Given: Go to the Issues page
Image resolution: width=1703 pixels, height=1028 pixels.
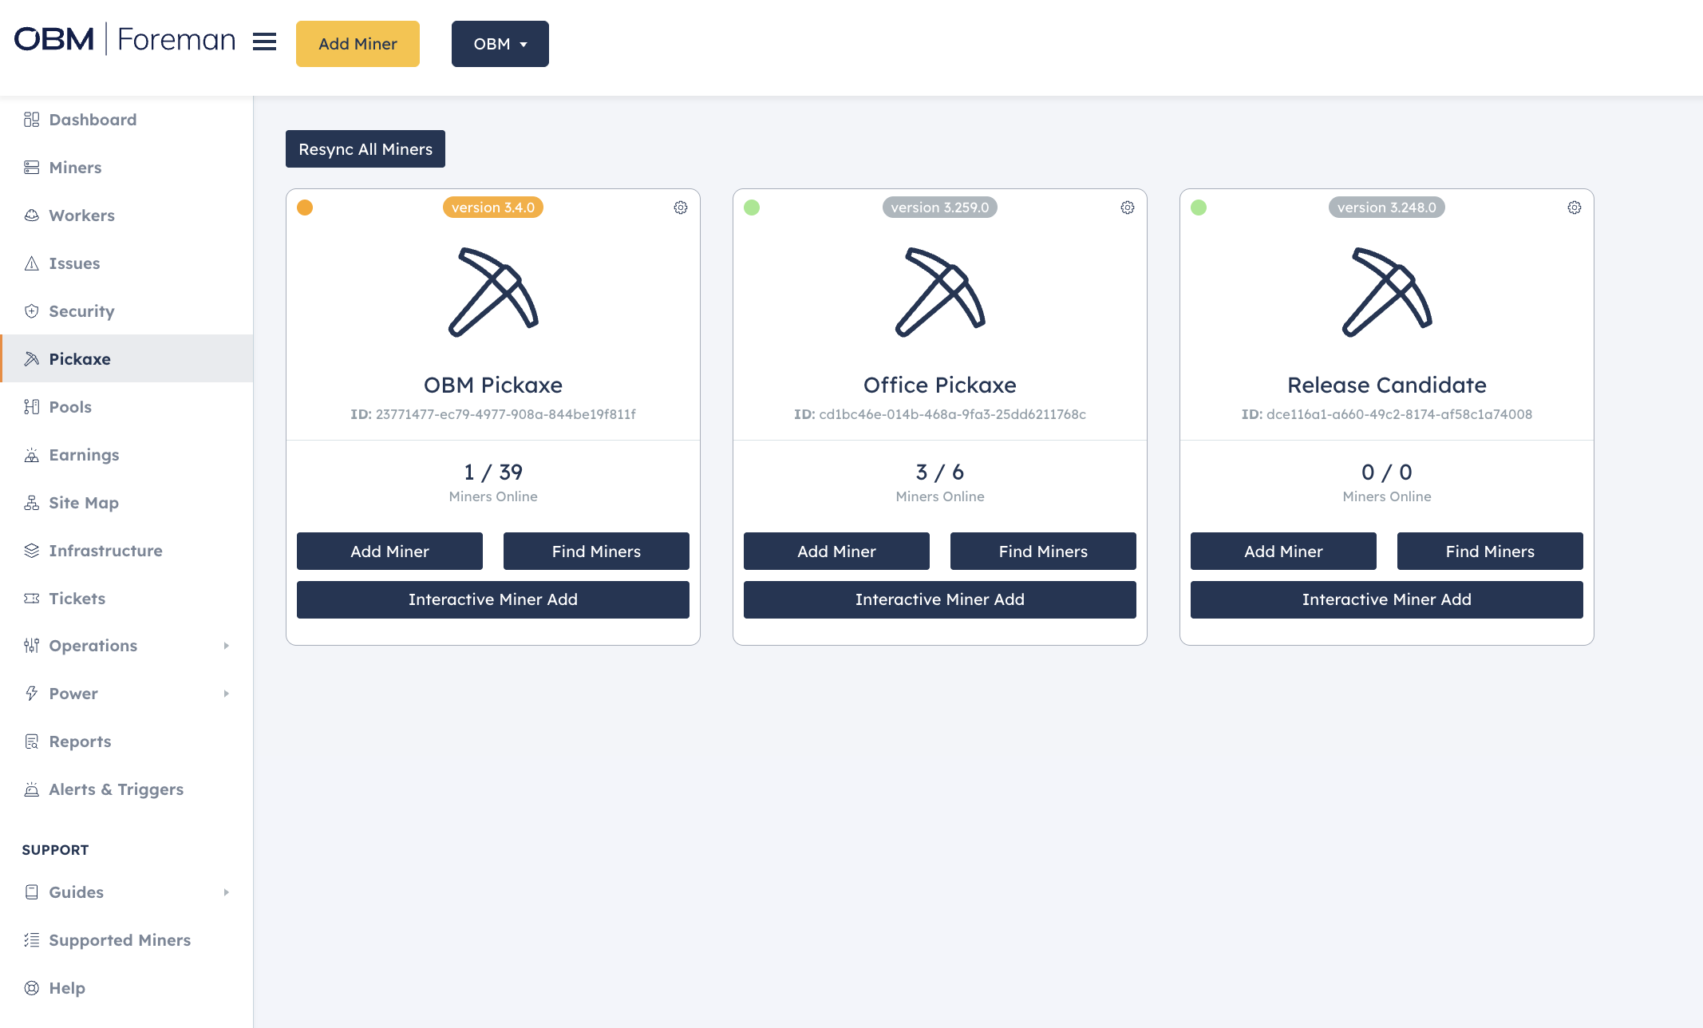Looking at the screenshot, I should [74, 263].
